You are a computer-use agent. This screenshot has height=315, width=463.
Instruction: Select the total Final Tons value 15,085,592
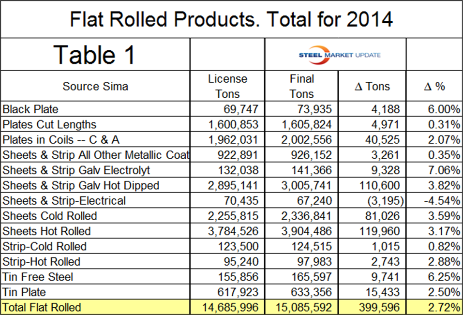(304, 307)
